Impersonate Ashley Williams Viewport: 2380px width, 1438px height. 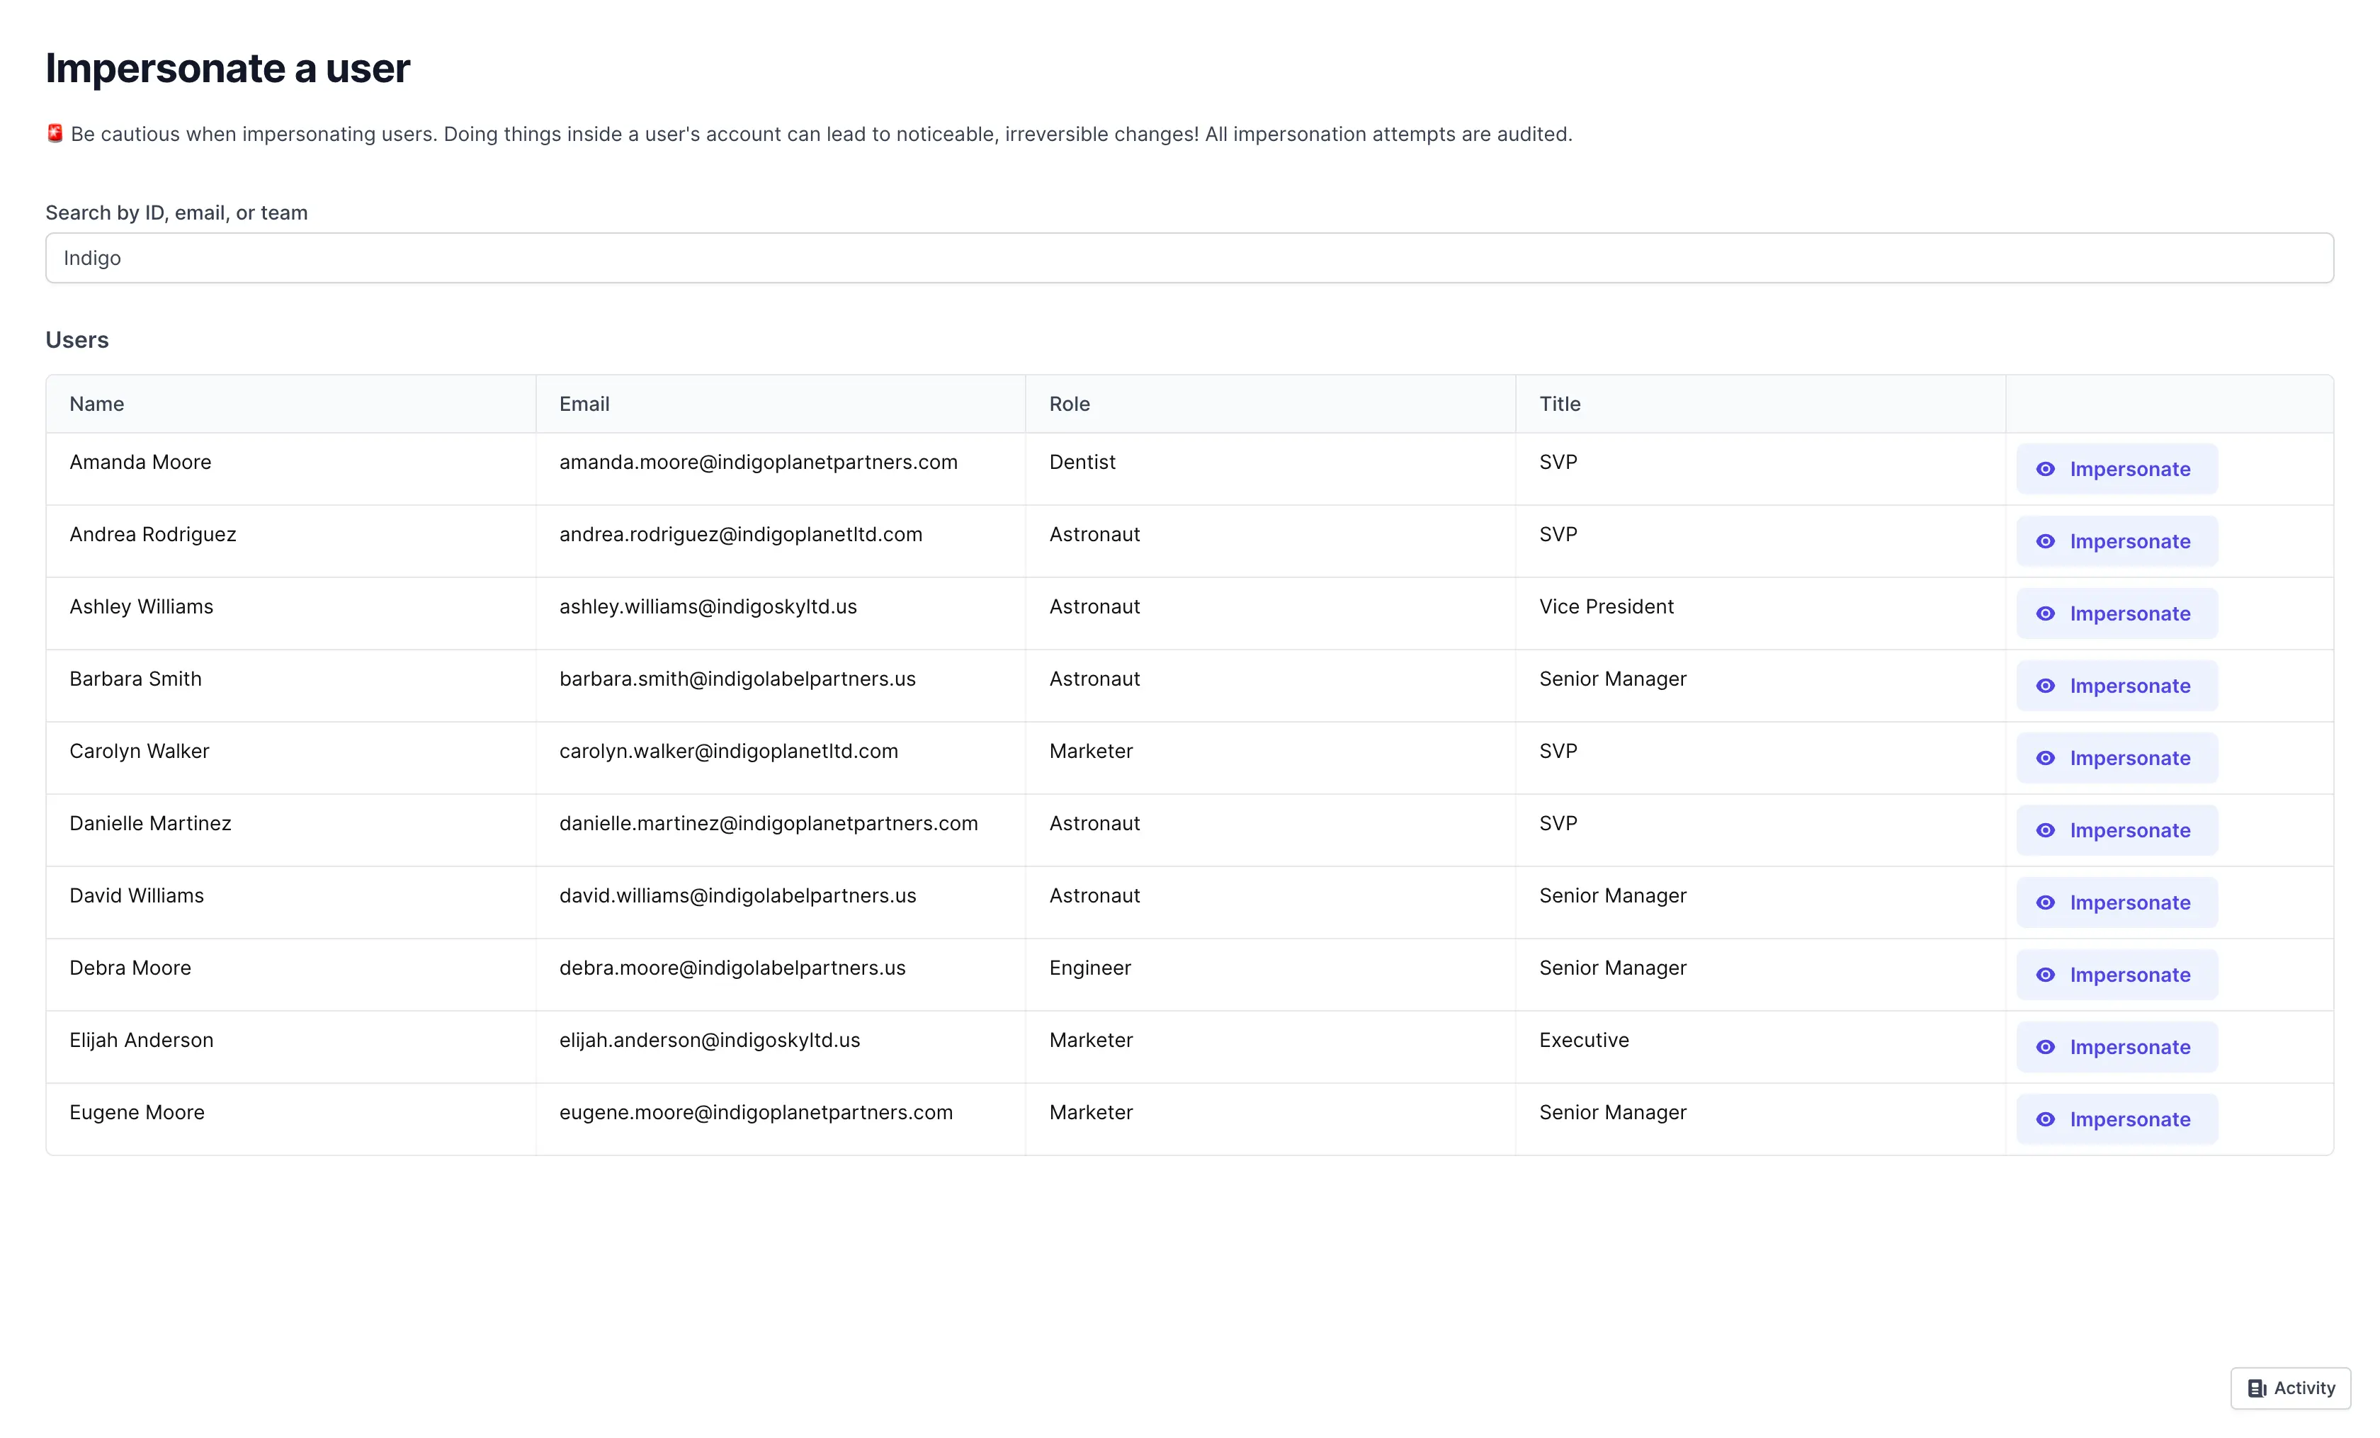coord(2116,614)
